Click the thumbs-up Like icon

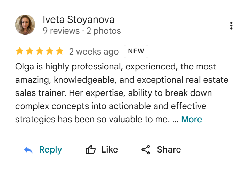tap(90, 150)
